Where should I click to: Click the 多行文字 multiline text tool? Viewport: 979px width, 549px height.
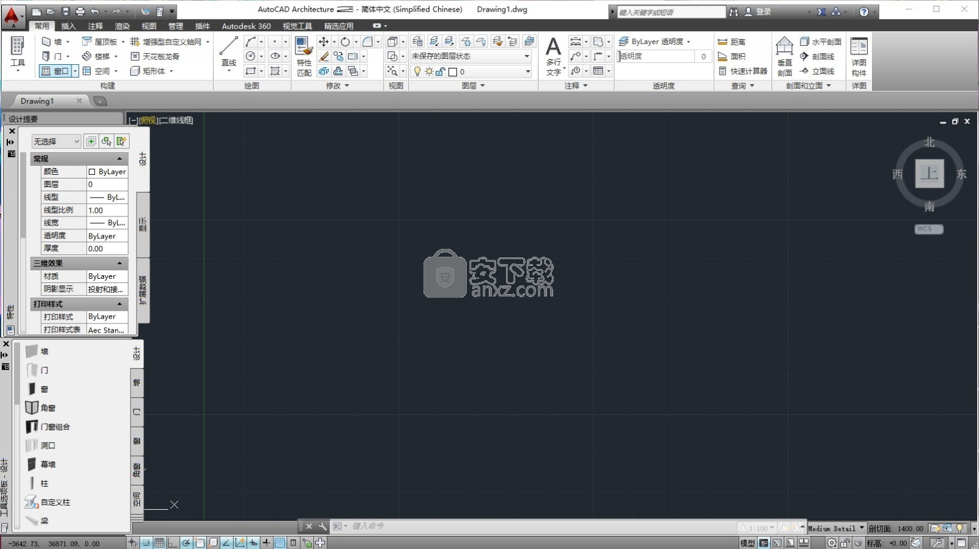tap(554, 56)
